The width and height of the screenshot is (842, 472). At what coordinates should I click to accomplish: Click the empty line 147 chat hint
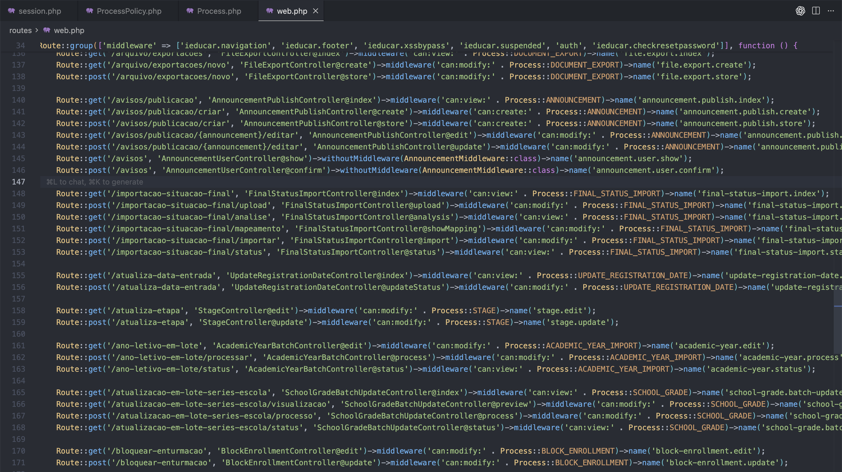click(95, 182)
